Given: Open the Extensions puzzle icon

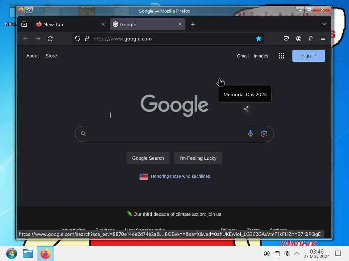Looking at the screenshot, I should [x=311, y=39].
